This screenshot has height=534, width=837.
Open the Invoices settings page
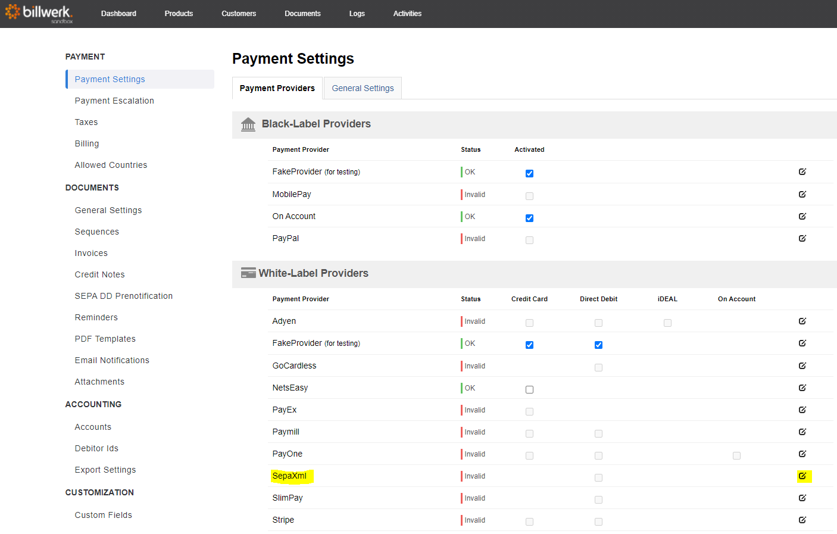coord(91,253)
